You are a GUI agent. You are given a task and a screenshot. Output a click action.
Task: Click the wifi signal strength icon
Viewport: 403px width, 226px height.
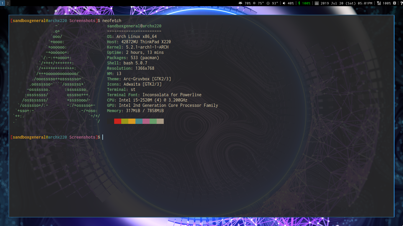[379, 3]
